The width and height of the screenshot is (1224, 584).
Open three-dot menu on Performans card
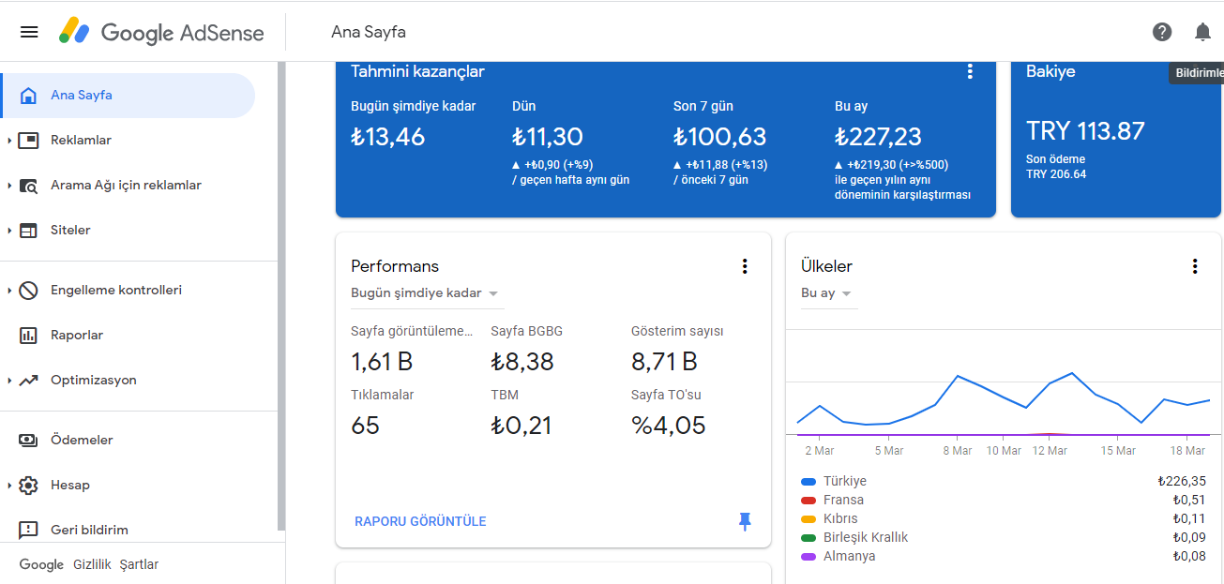pos(745,266)
